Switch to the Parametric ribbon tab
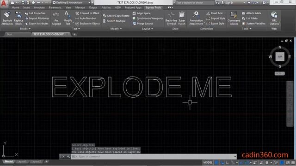Viewport: 296px width, 166px height. pyautogui.click(x=55, y=7)
